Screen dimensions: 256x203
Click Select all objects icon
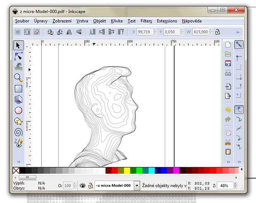(x=18, y=32)
